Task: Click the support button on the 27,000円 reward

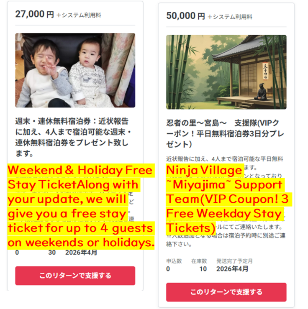Action: pos(75,276)
